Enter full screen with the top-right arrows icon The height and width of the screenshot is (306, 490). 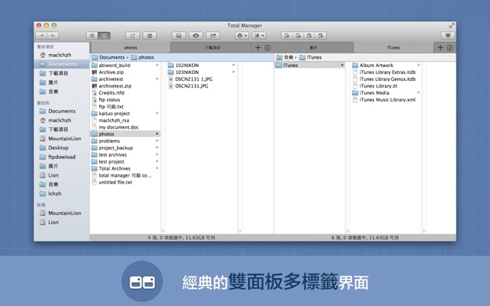(452, 26)
